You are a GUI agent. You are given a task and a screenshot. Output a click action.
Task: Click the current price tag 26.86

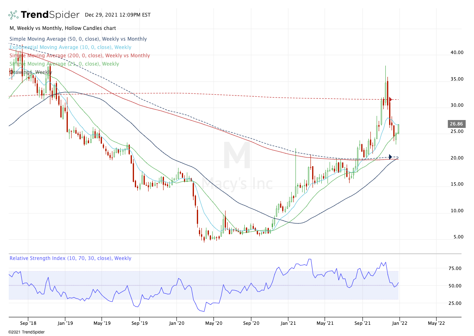[x=456, y=124]
